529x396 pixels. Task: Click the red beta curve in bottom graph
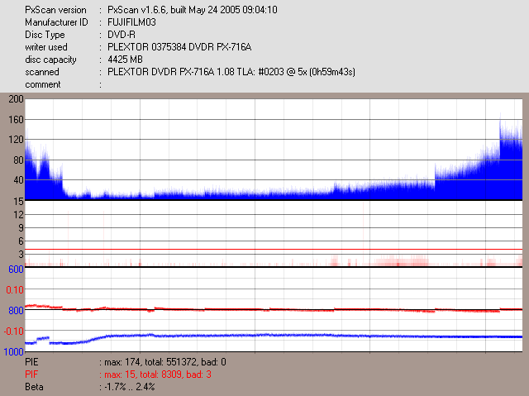pyautogui.click(x=274, y=309)
